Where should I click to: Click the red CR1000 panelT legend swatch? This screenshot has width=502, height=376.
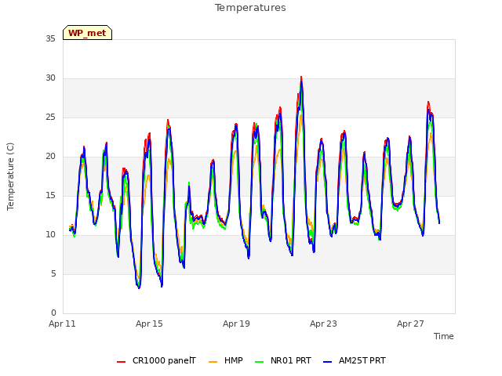[x=121, y=361]
